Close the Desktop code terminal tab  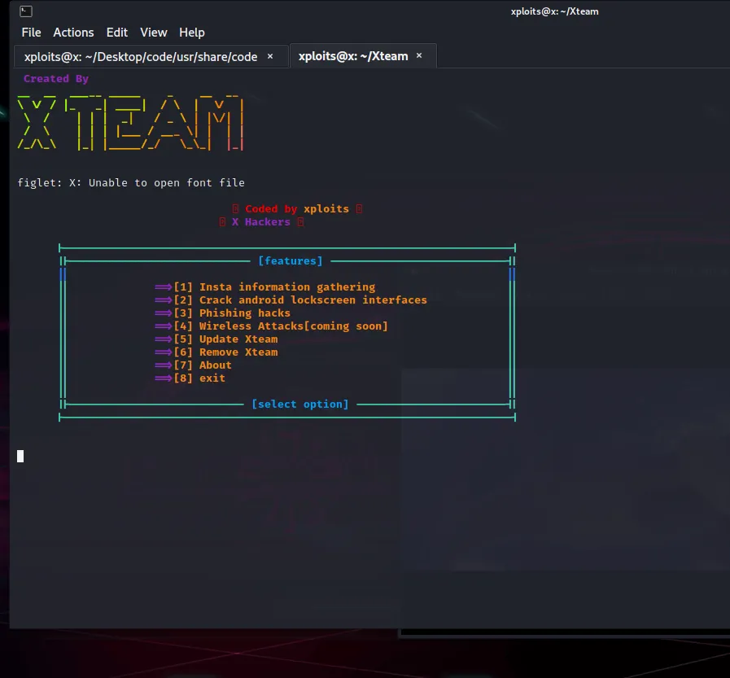(269, 56)
